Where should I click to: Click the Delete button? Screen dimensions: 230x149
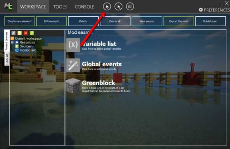(x=83, y=21)
